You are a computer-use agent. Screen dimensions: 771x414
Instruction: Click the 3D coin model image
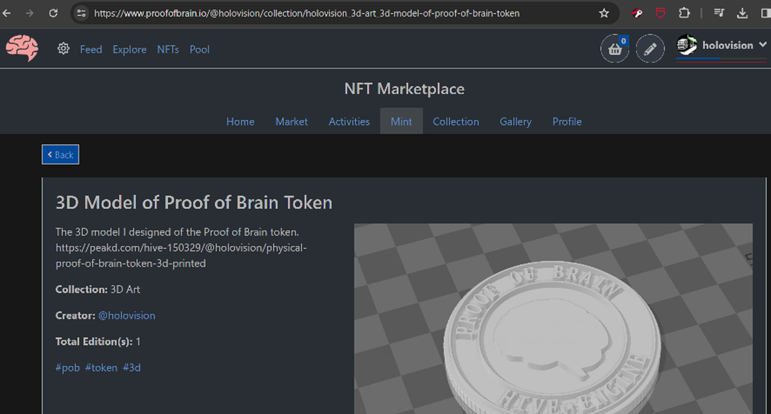tap(553, 319)
